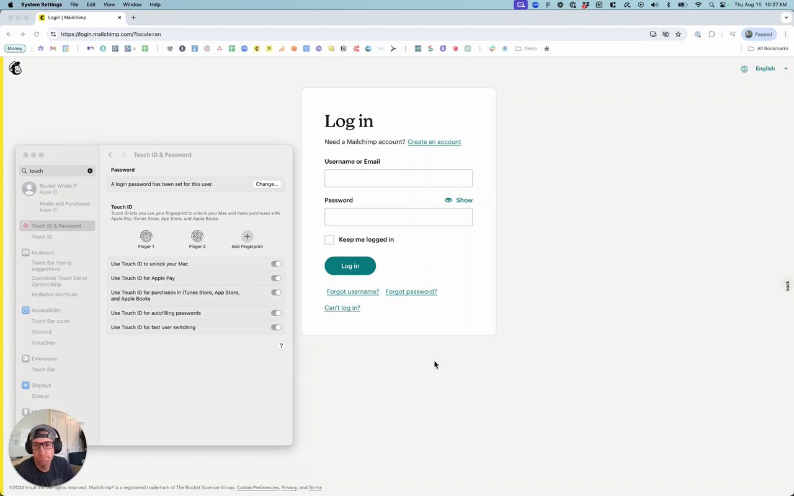Click the Can't log in? link
Screen dimensions: 794x496
tap(342, 308)
